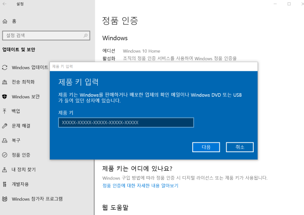Viewport: 304px width, 215px height.
Task: Click the 제품 키 입력 dialog title bar
Action: pyautogui.click(x=154, y=66)
